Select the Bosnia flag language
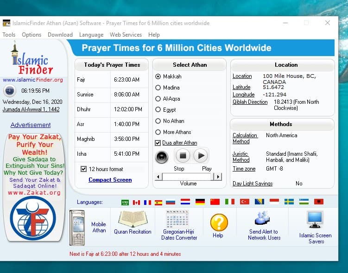Image resolution: width=348 pixels, height=273 pixels. tap(259, 202)
